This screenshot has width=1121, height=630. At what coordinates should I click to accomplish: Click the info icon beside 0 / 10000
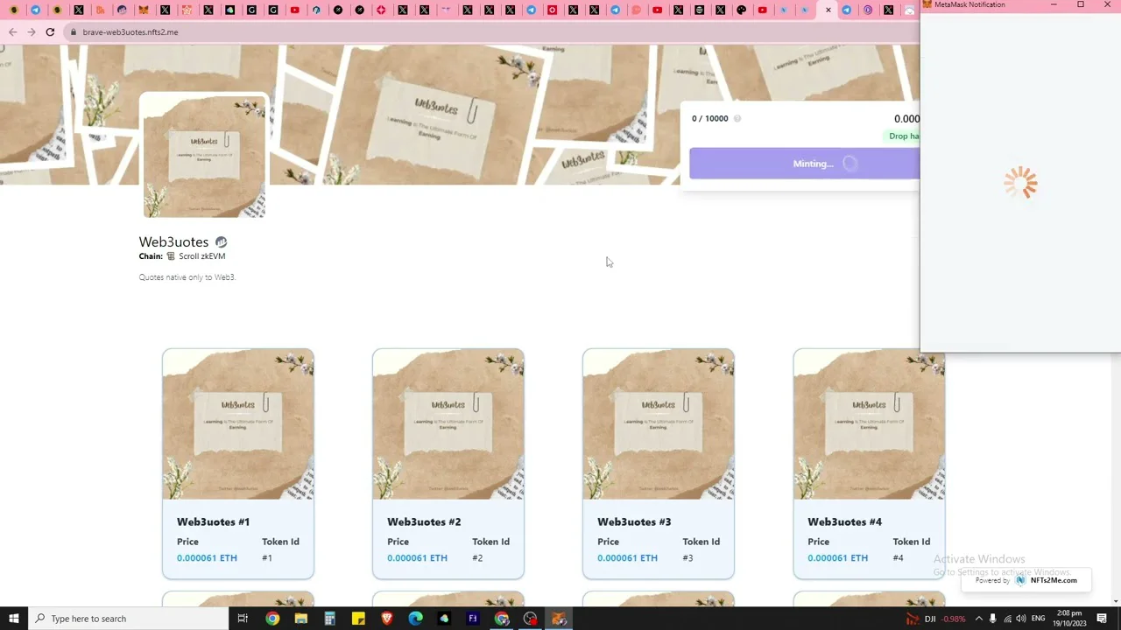[737, 119]
